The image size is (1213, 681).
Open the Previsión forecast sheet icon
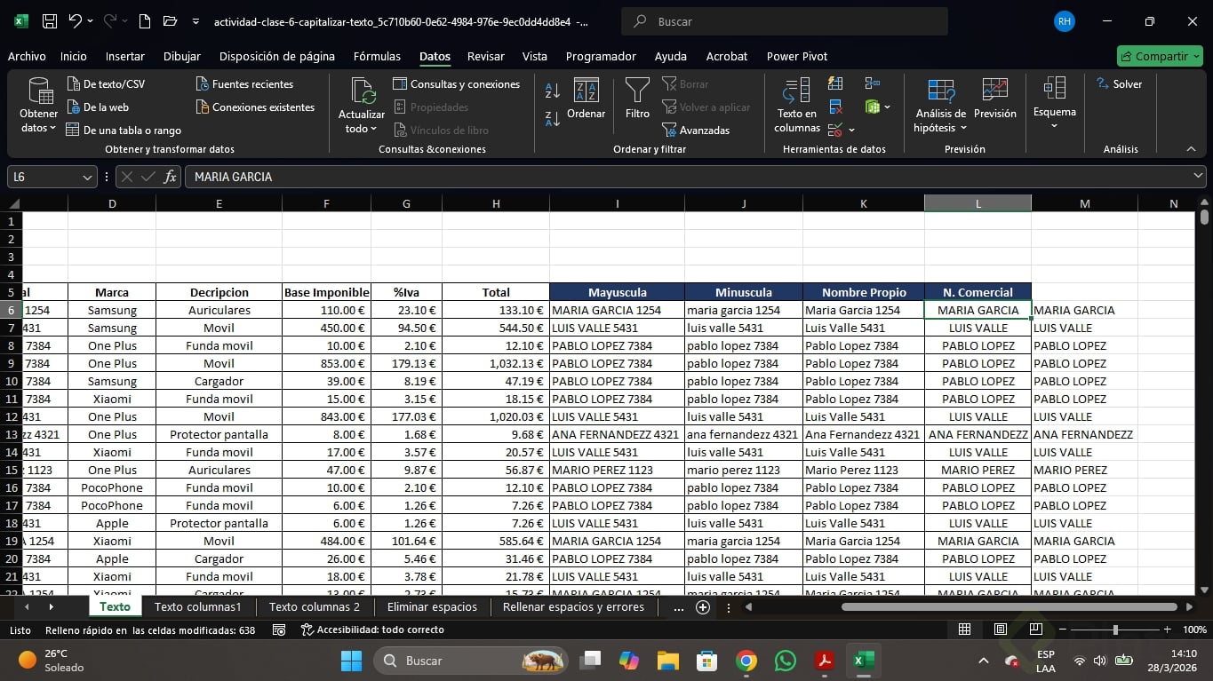994,98
